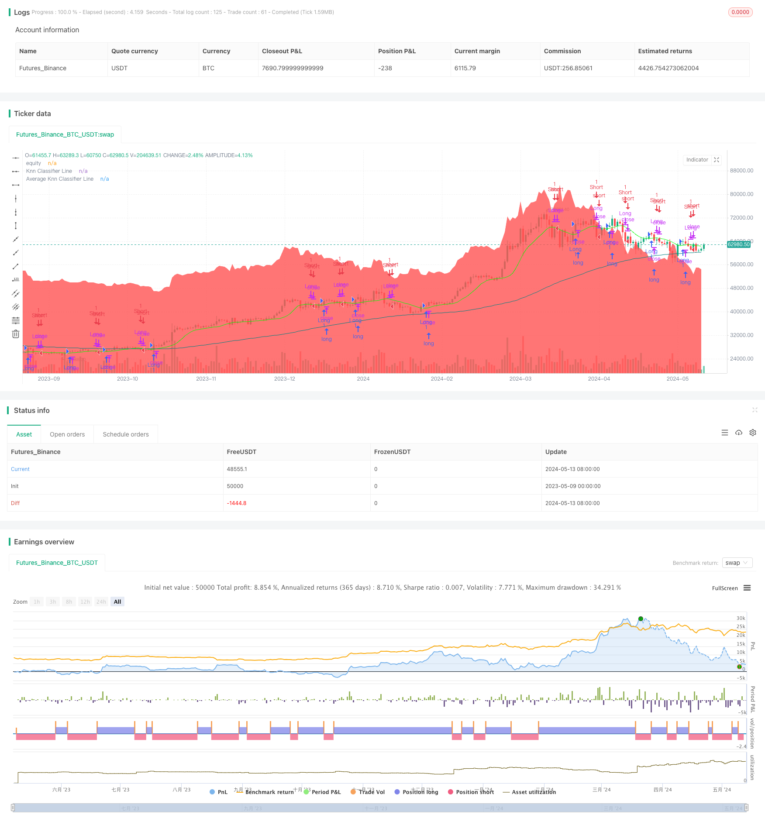Viewport: 765px width, 825px height.
Task: Click the Indicator button on chart
Action: (697, 160)
